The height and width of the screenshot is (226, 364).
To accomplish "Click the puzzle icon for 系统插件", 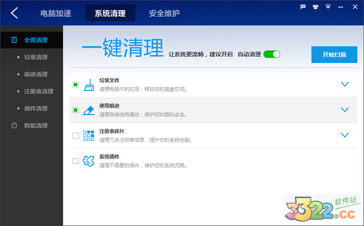I will point(88,161).
